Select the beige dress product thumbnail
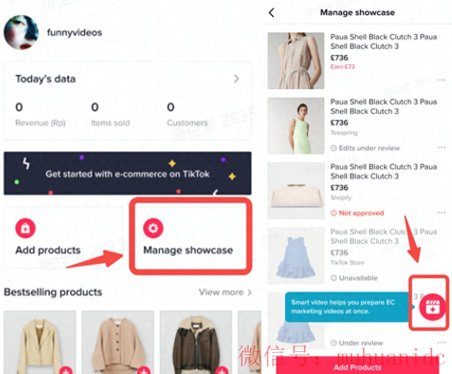 point(296,61)
